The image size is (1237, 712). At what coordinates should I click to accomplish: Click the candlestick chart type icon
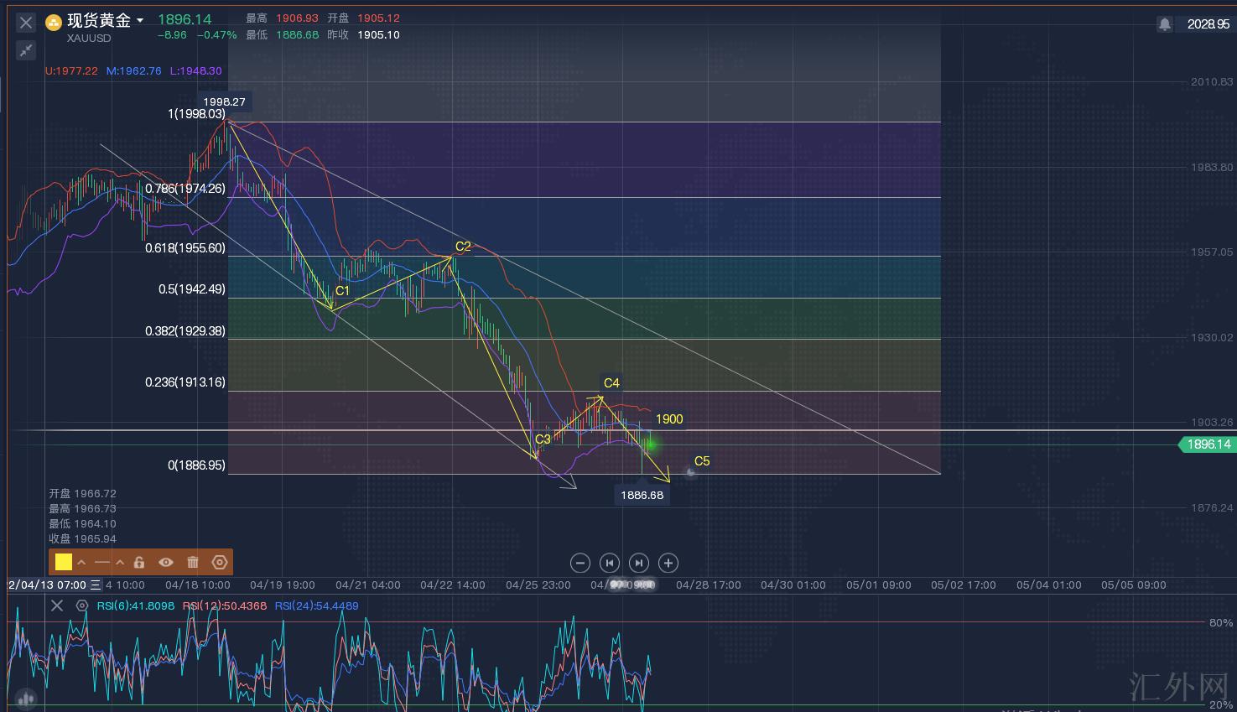pyautogui.click(x=25, y=697)
